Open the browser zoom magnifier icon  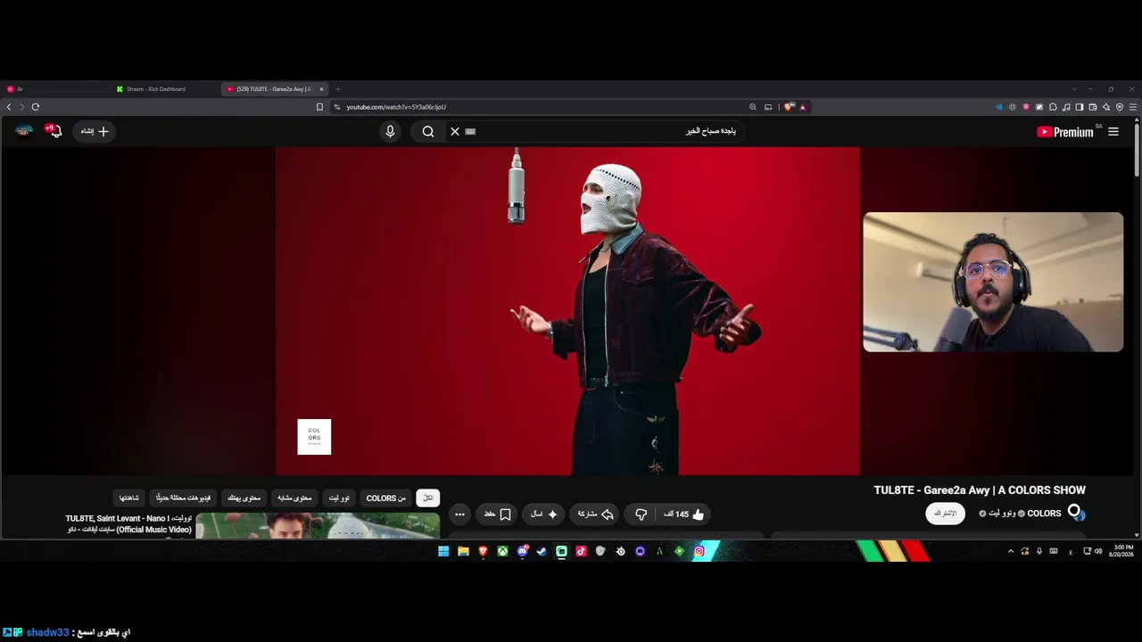(x=753, y=107)
